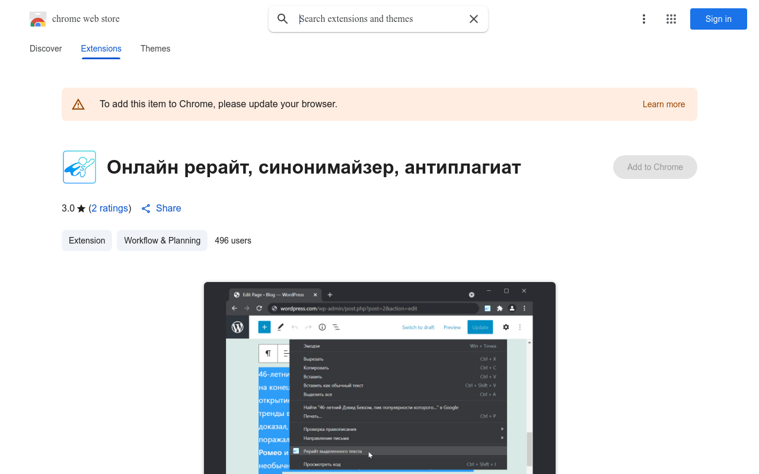
Task: Go to the Discover tab
Action: [x=46, y=49]
